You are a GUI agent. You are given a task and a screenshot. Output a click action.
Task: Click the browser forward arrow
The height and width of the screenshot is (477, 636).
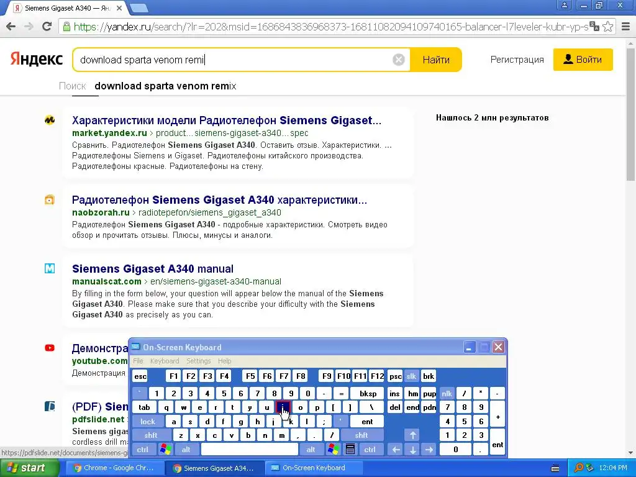coord(29,27)
